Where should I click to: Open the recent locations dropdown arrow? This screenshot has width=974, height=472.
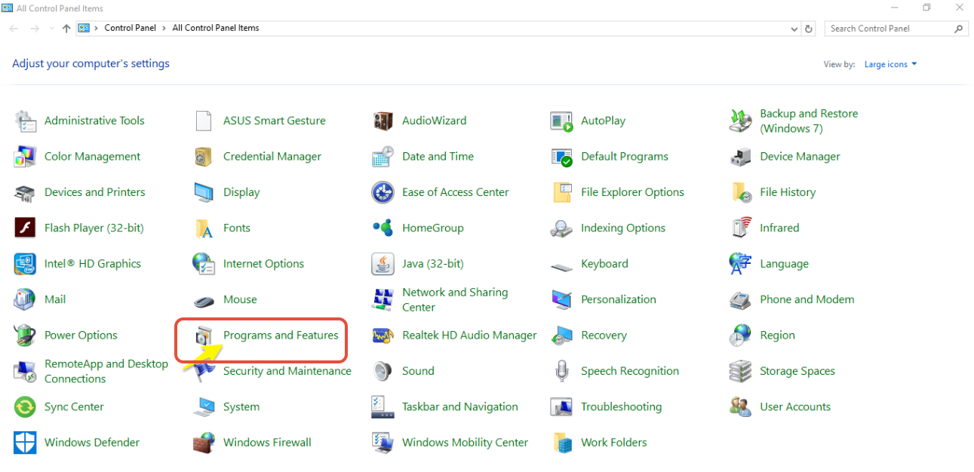(x=51, y=29)
